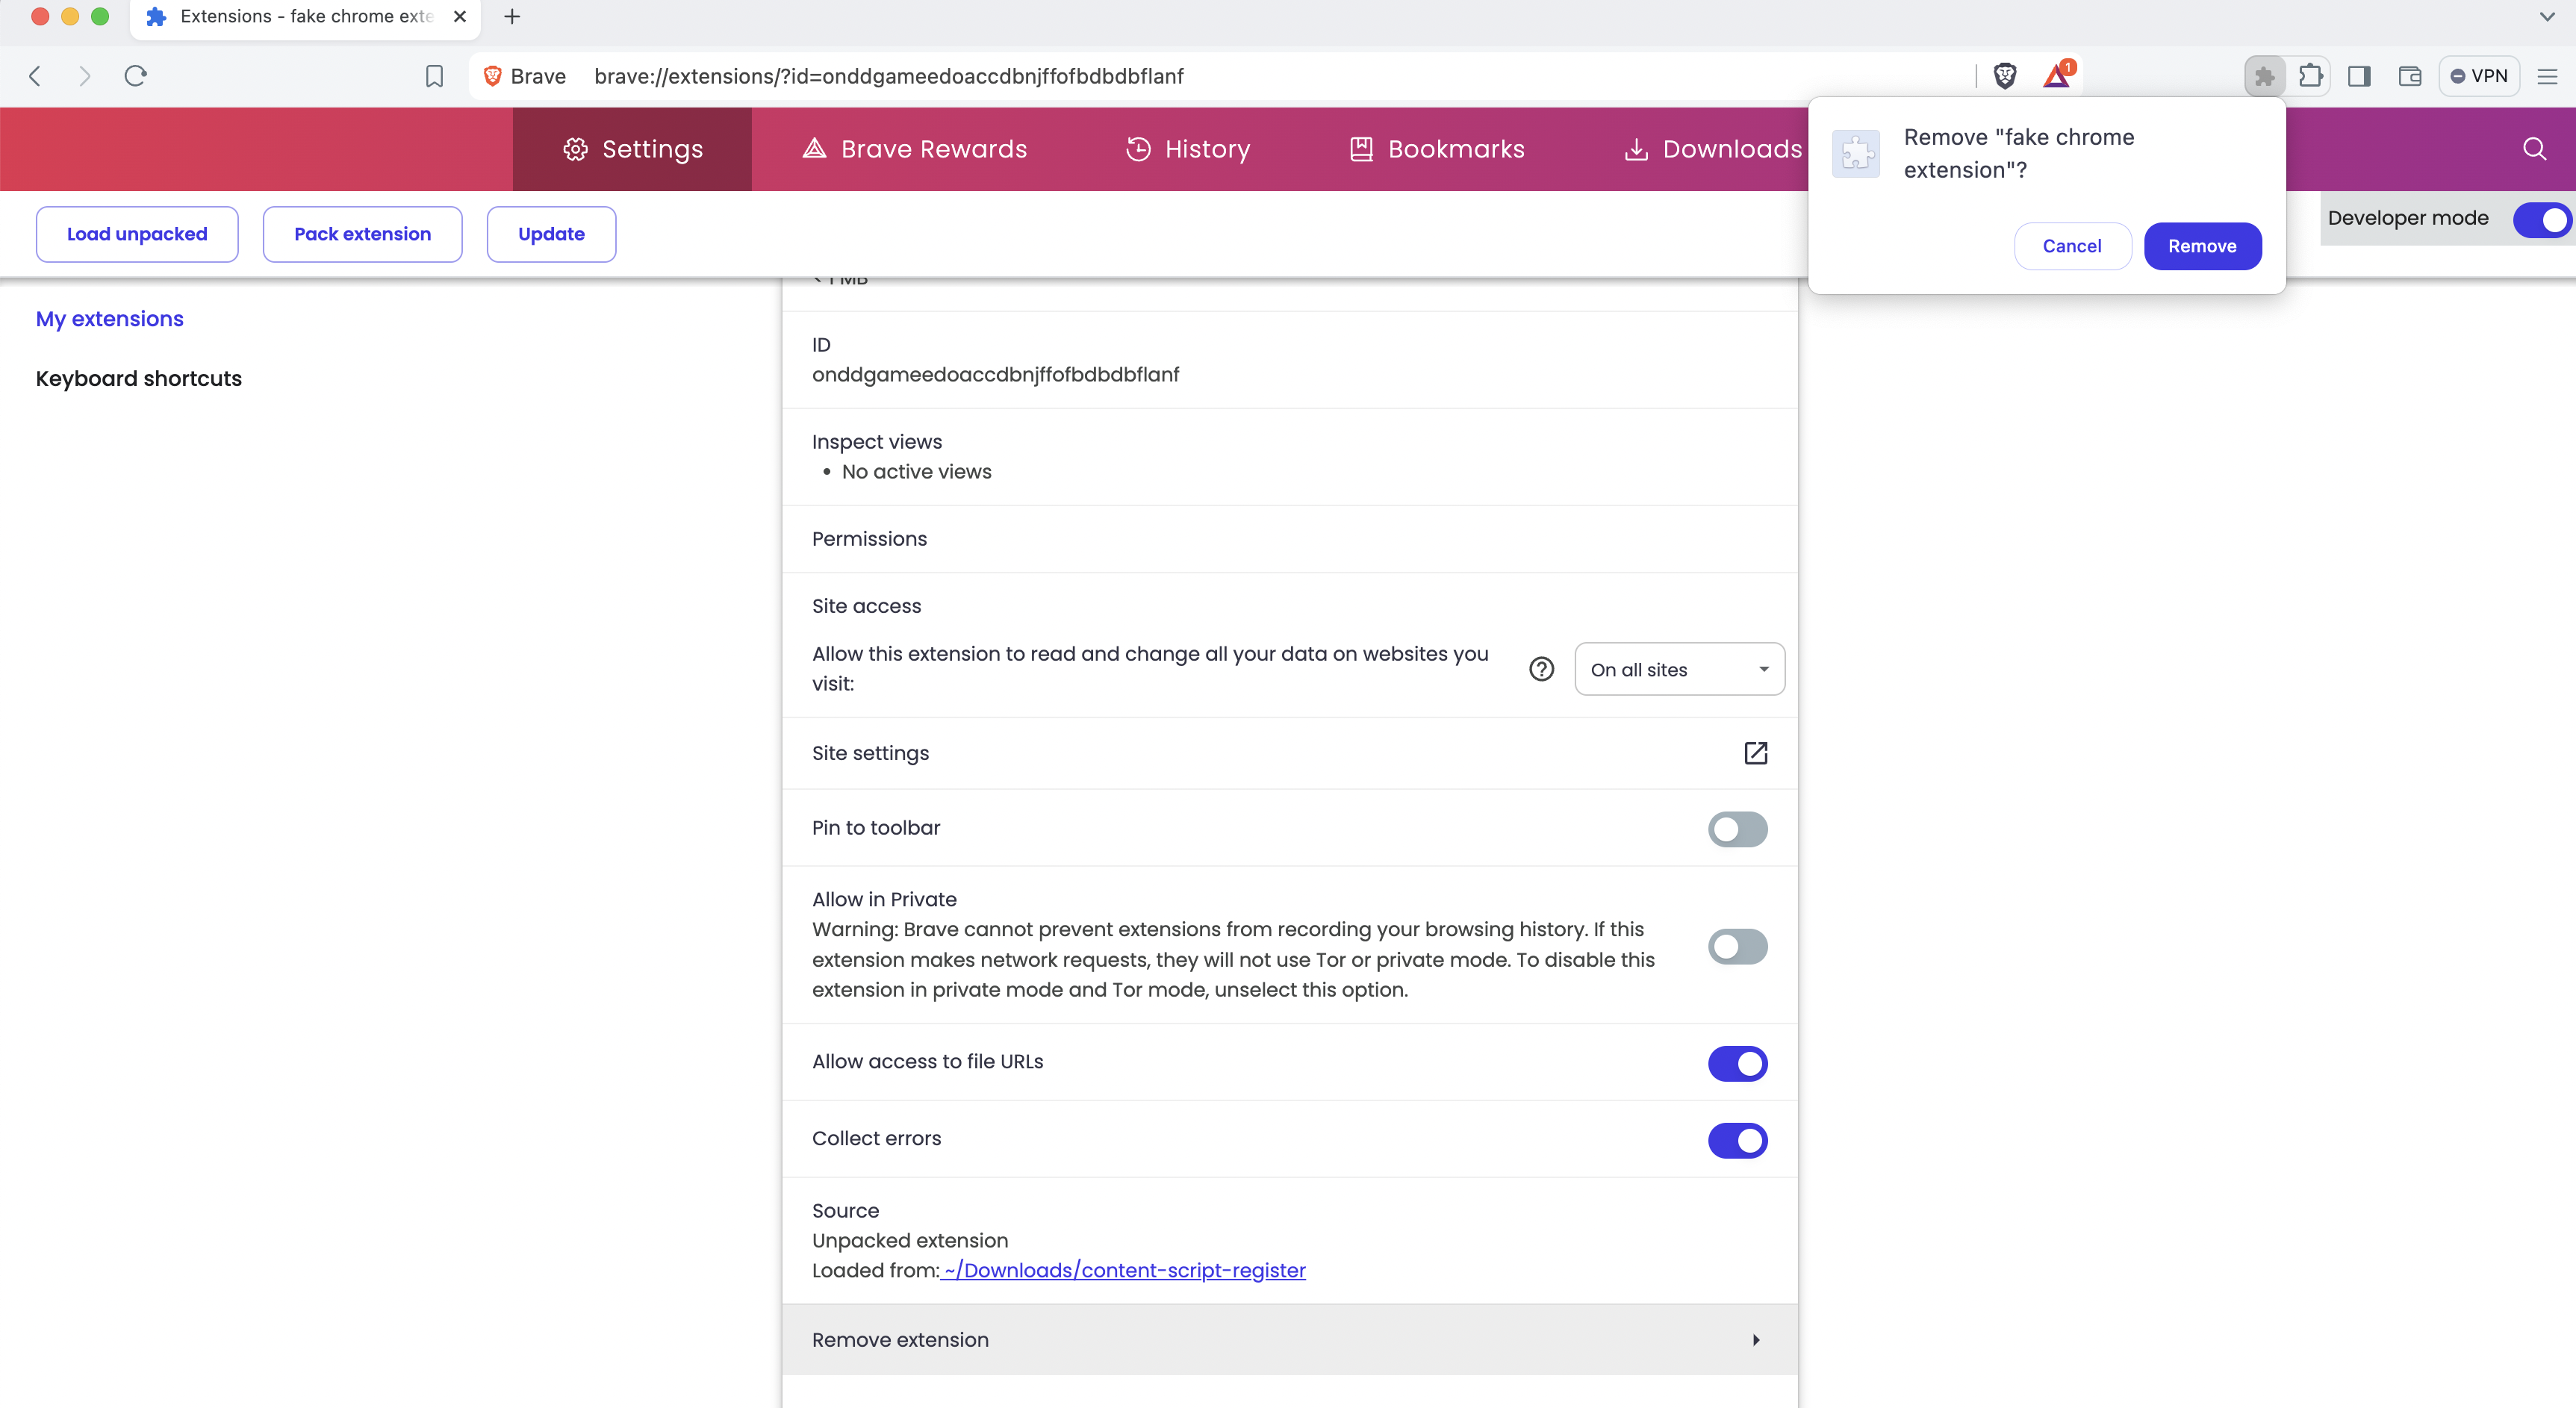Click the Permissions row
2576x1408 pixels.
click(x=1290, y=539)
